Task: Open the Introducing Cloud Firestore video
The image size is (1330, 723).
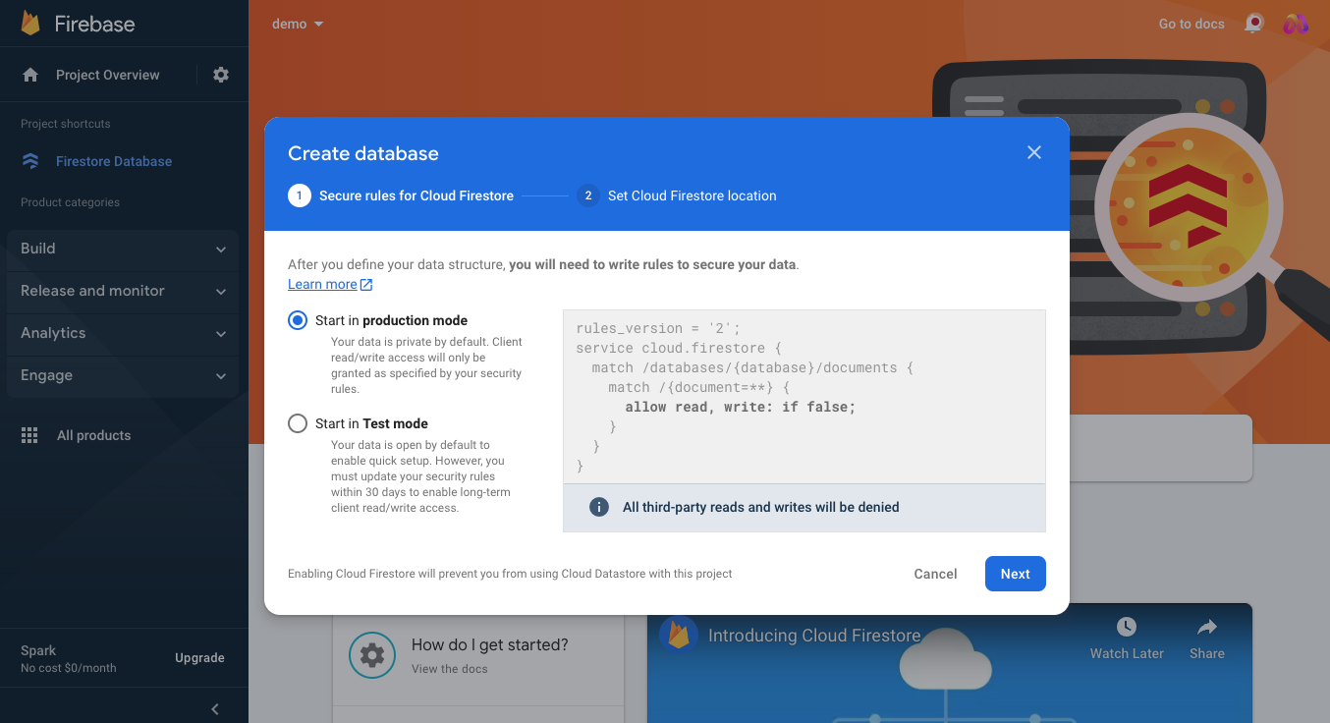Action: point(815,636)
